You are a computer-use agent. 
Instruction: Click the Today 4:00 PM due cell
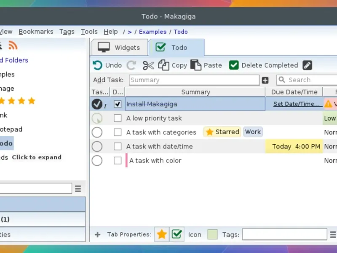pos(294,146)
